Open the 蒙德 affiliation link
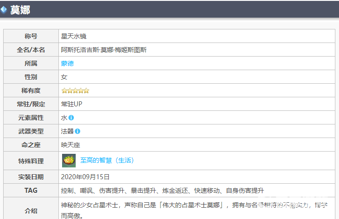This screenshot has height=219, width=339. coord(67,63)
